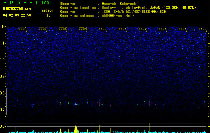Click the 0.8 frequency axis label
The width and height of the screenshot is (210, 133).
pos(3,93)
